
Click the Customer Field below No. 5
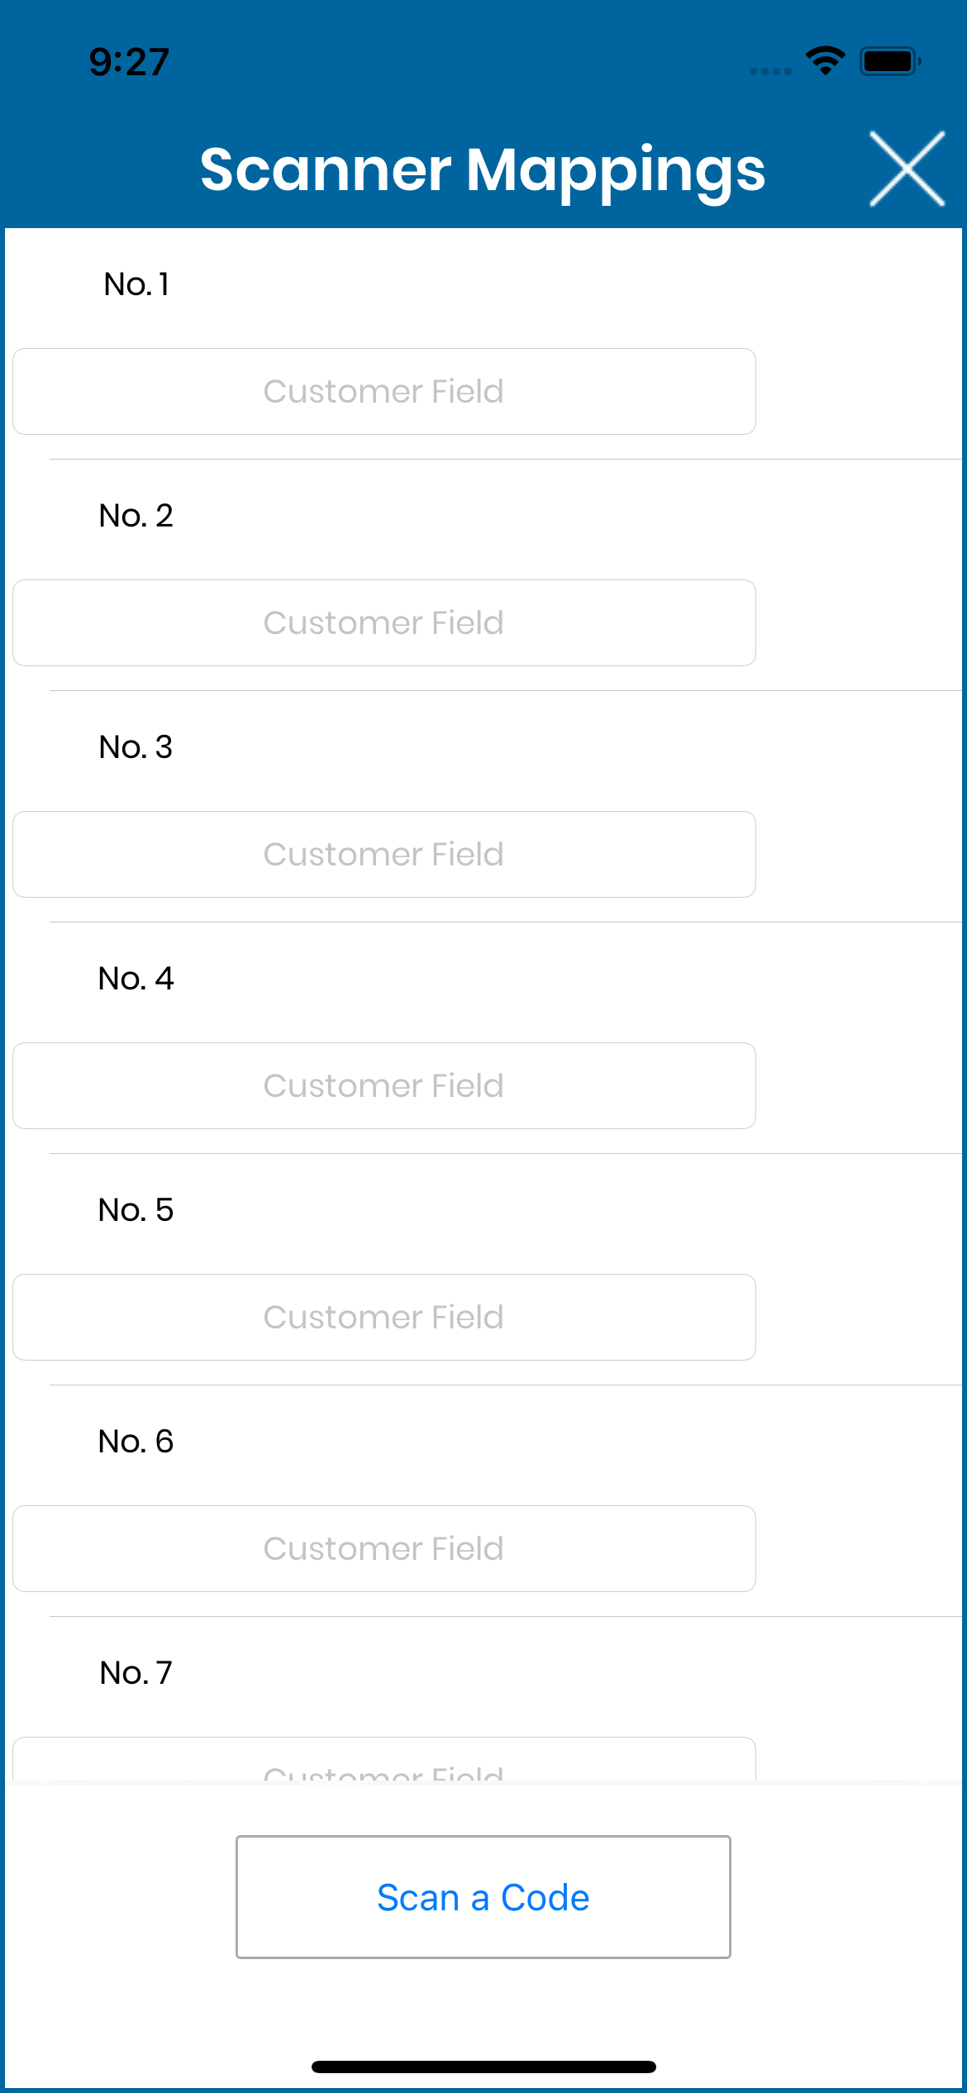[x=384, y=1317]
